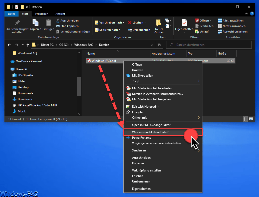This screenshot has width=259, height=197.
Task: Click Verlauf in the ribbon
Action: pos(202,32)
